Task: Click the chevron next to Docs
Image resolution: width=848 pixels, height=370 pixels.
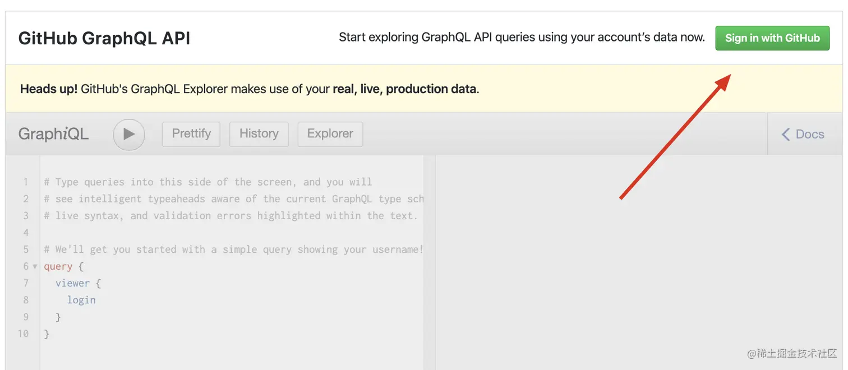Action: 785,134
